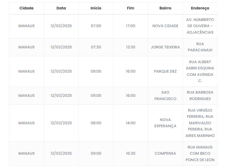Viewport: 227px width, 166px height.
Task: Select the BECO PONCE DE LEON address
Action: (200, 153)
